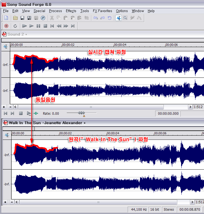Fast forward in main transport bar
The height and width of the screenshot is (214, 204).
[66, 26]
